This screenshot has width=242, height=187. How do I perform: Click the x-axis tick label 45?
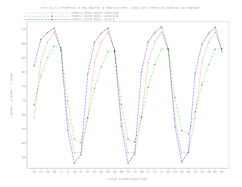point(135,172)
